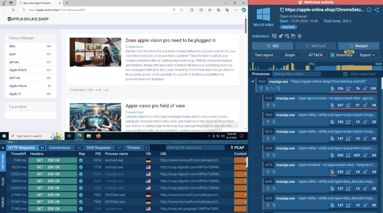Switch to the Threats tab
The height and width of the screenshot is (213, 383).
[x=134, y=148]
